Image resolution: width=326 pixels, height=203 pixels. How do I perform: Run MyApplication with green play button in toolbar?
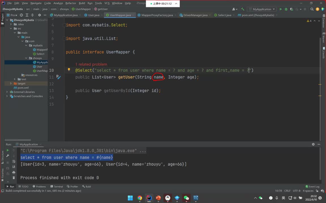click(281, 9)
